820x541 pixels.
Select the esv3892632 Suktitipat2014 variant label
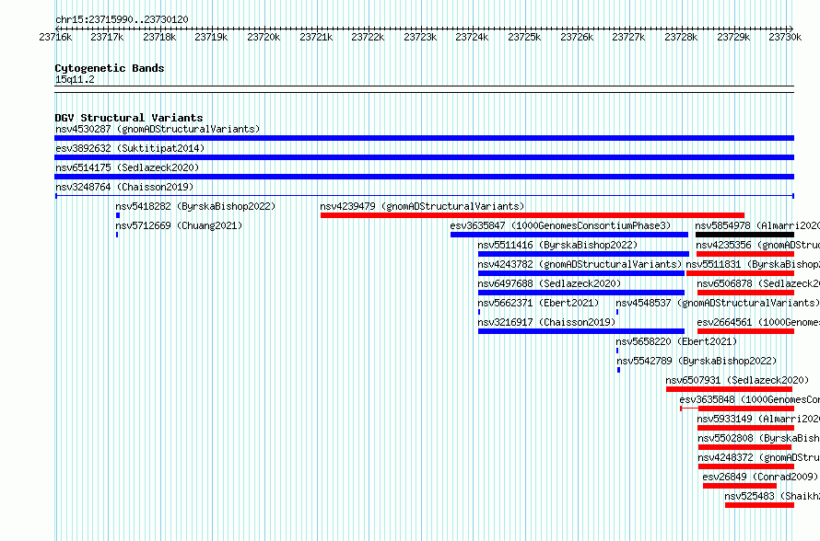click(x=130, y=148)
